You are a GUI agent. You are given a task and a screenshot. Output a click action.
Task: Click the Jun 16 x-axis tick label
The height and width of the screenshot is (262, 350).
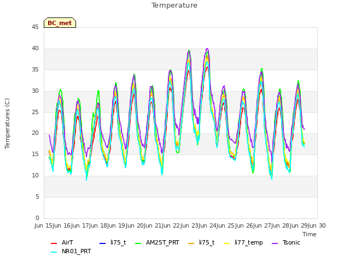(x=62, y=225)
